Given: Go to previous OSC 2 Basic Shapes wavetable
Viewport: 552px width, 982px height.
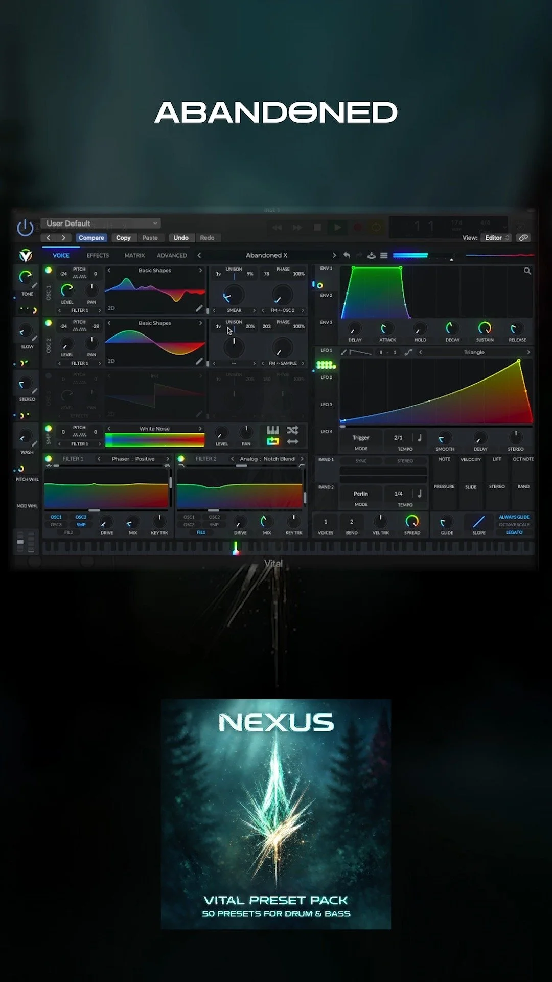Looking at the screenshot, I should coord(109,323).
